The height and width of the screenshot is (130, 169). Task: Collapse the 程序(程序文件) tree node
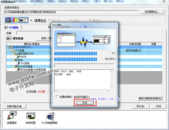point(13,54)
